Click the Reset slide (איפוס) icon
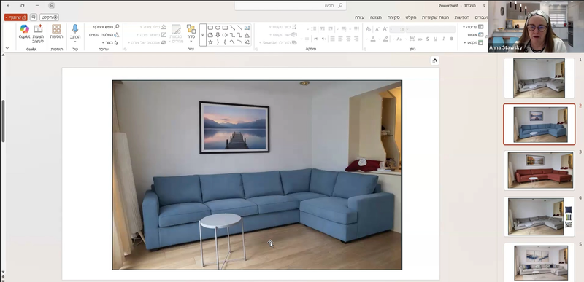Image resolution: width=584 pixels, height=282 pixels. point(480,34)
